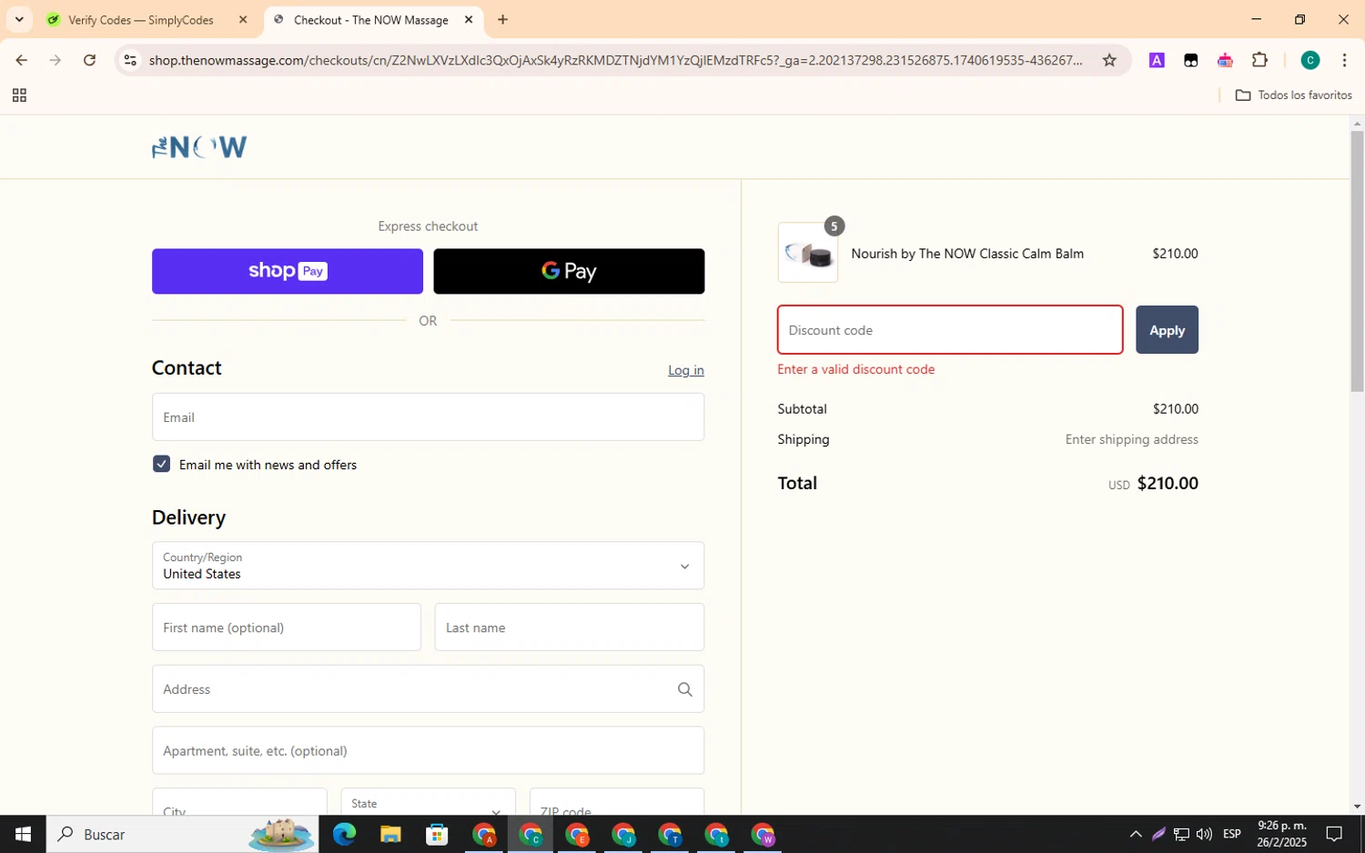Click The NOW logo

(199, 146)
